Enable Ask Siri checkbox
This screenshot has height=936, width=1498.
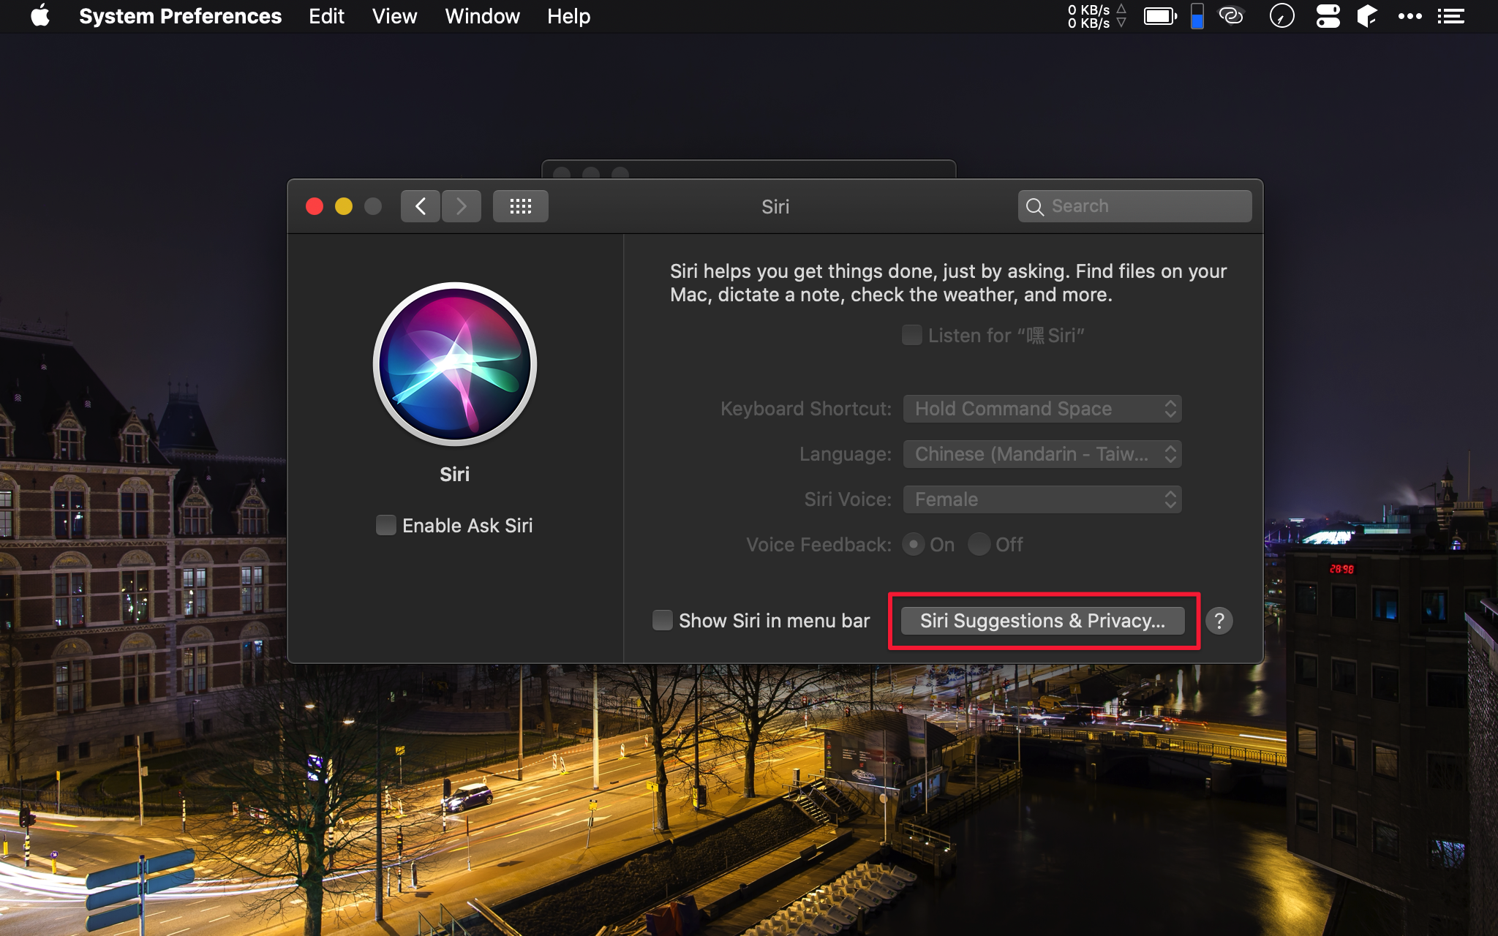386,525
